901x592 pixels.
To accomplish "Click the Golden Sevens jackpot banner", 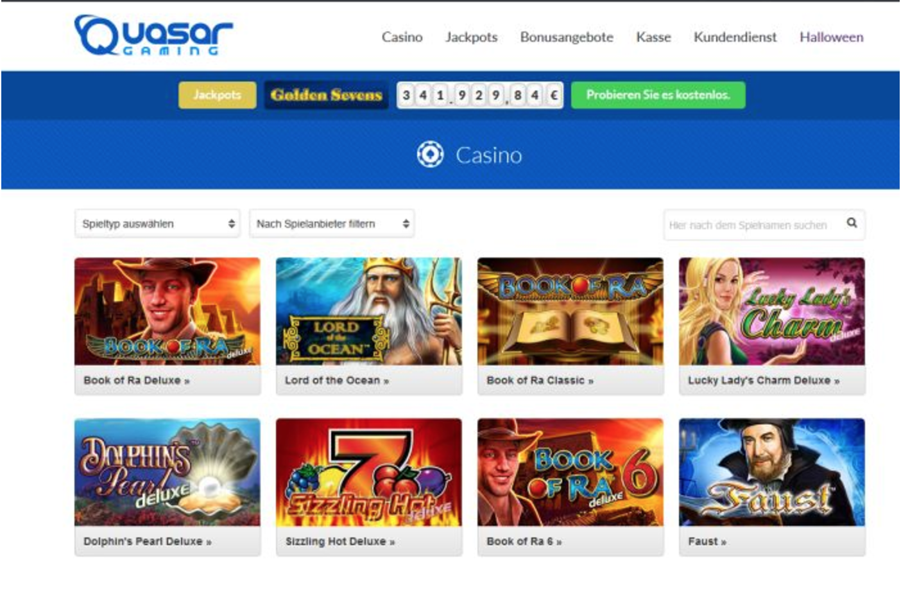I will point(326,95).
